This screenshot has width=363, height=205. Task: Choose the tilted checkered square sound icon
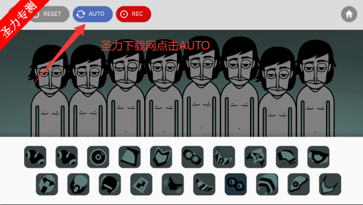pyautogui.click(x=141, y=184)
